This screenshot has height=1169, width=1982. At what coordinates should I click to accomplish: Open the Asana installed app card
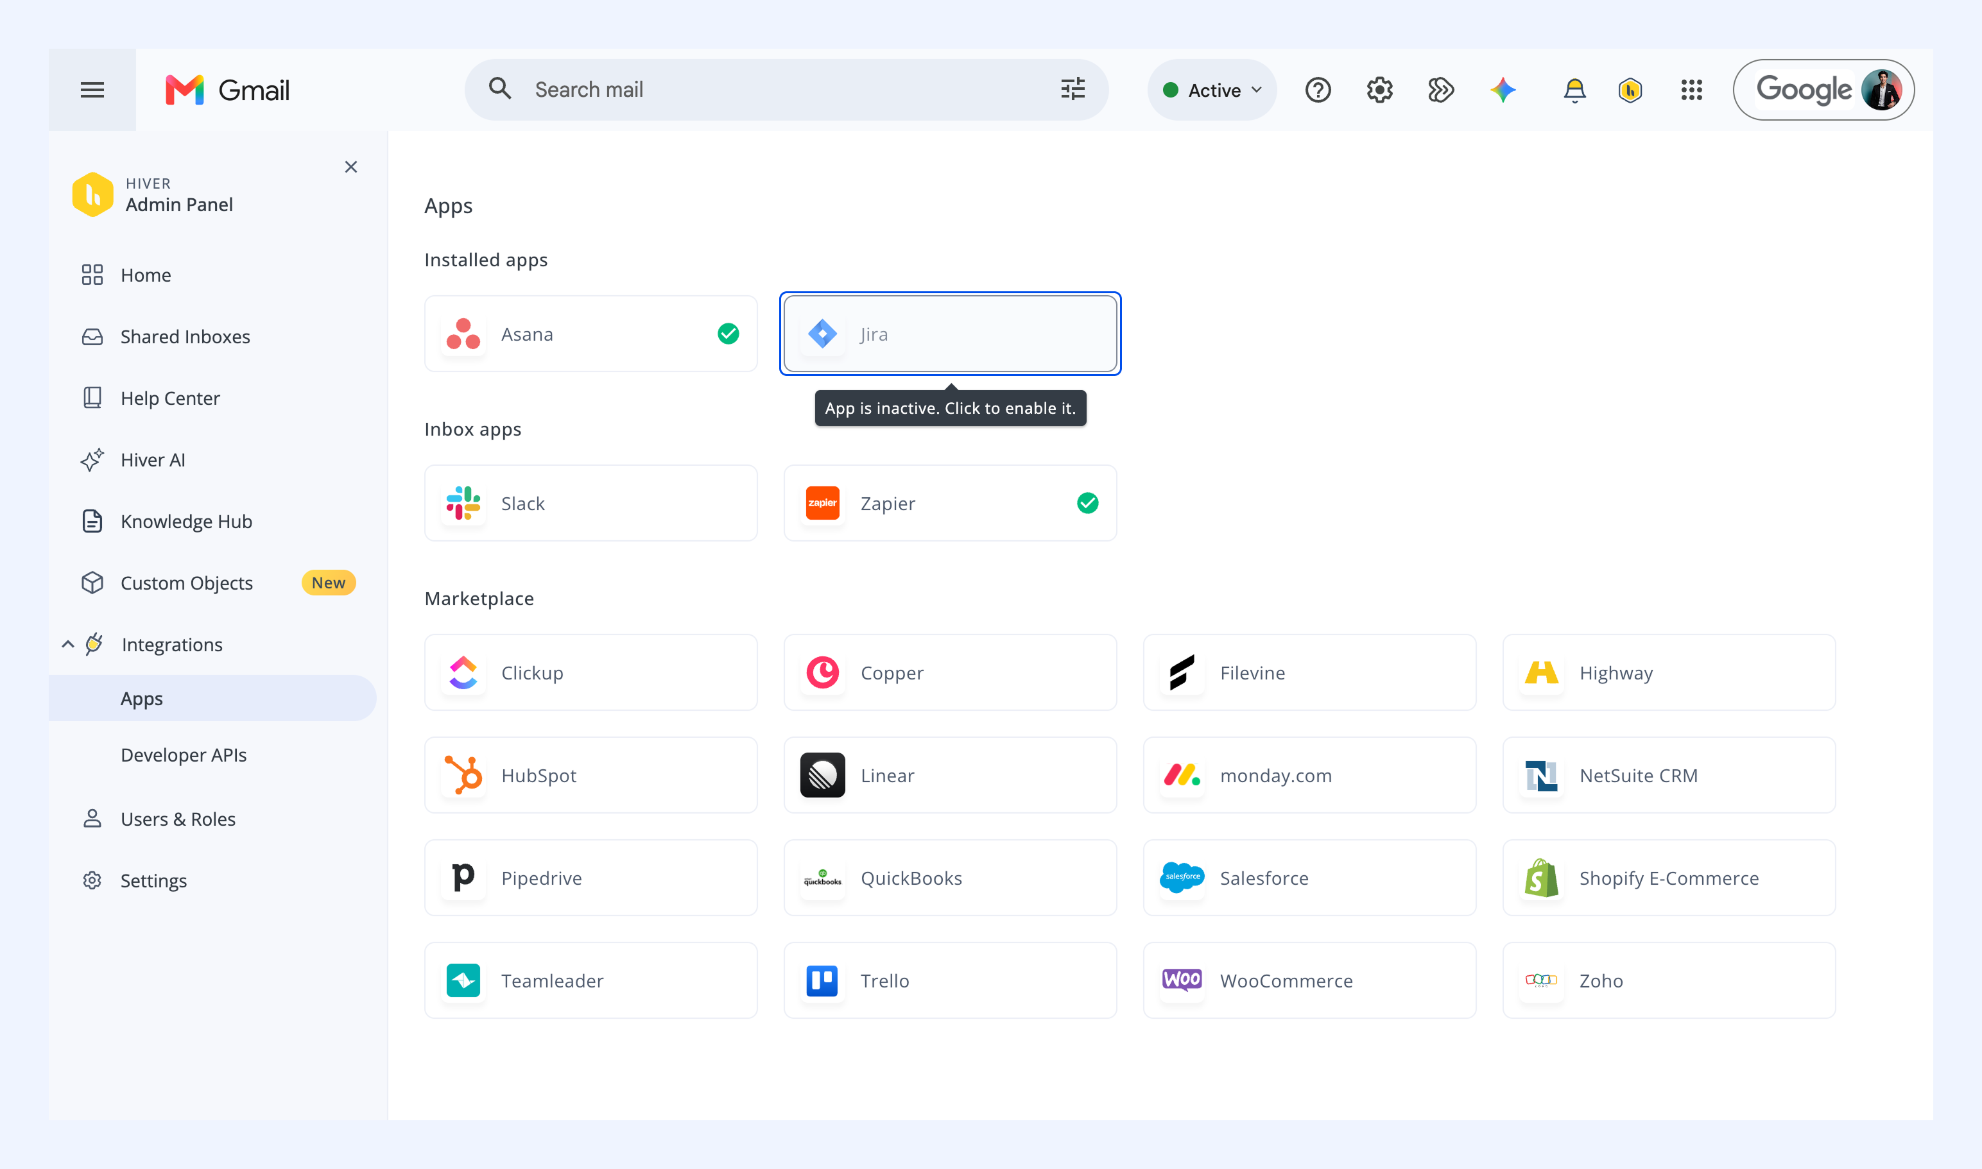(x=590, y=334)
